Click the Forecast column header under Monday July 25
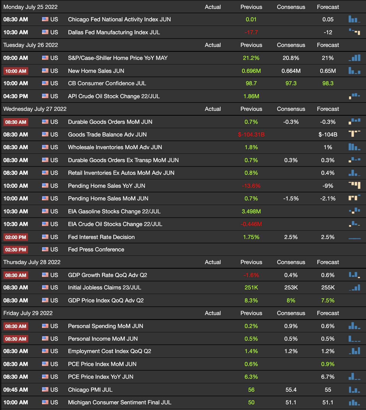The height and width of the screenshot is (410, 366). pyautogui.click(x=328, y=7)
